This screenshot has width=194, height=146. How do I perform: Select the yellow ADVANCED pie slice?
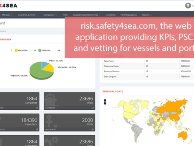pyautogui.click(x=49, y=68)
